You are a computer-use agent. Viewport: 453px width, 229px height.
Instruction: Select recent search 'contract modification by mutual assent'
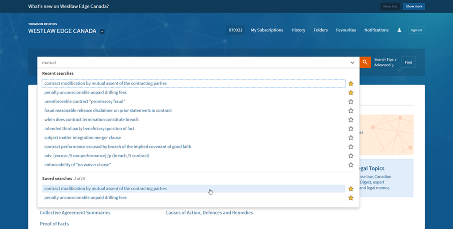point(194,83)
